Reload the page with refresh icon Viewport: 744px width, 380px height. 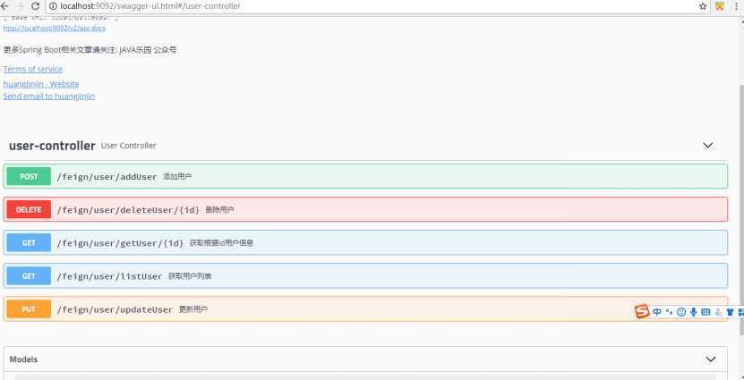click(x=35, y=6)
